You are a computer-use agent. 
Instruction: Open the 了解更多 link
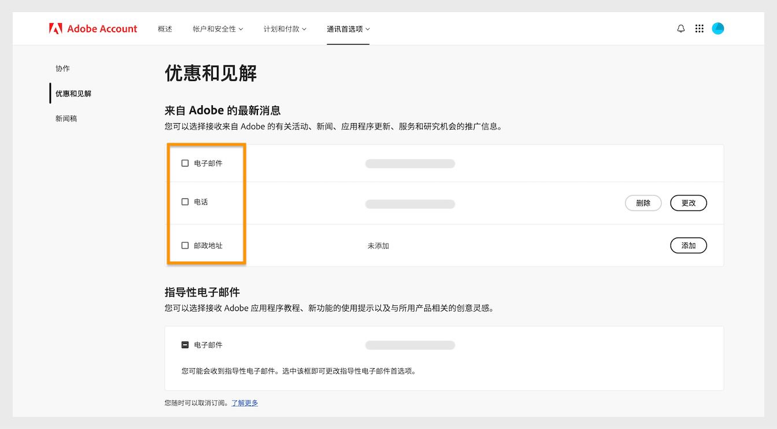[245, 403]
